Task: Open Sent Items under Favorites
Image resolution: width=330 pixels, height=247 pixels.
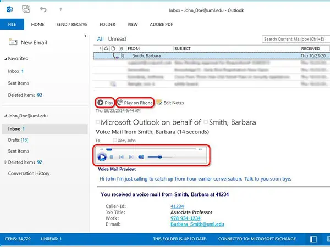Action: coord(18,83)
